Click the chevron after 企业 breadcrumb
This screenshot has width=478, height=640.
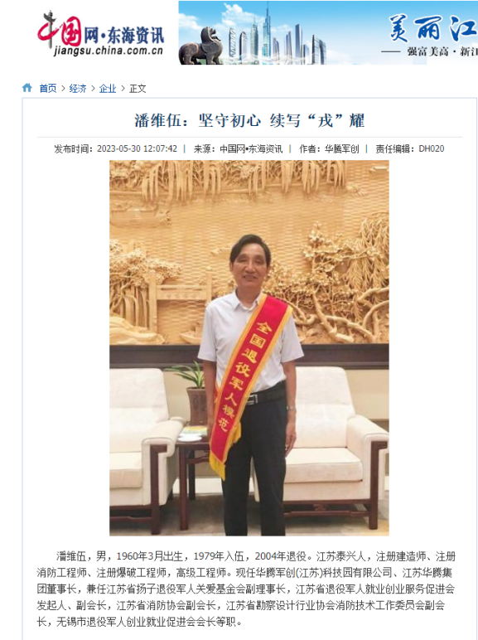point(123,88)
